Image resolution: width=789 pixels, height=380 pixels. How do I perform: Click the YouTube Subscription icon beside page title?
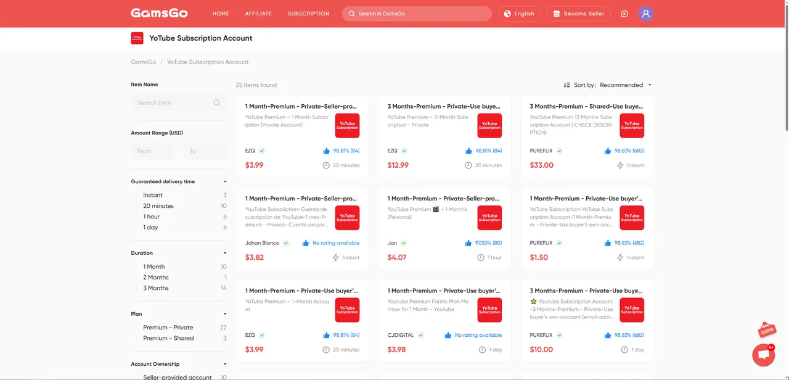coord(137,38)
